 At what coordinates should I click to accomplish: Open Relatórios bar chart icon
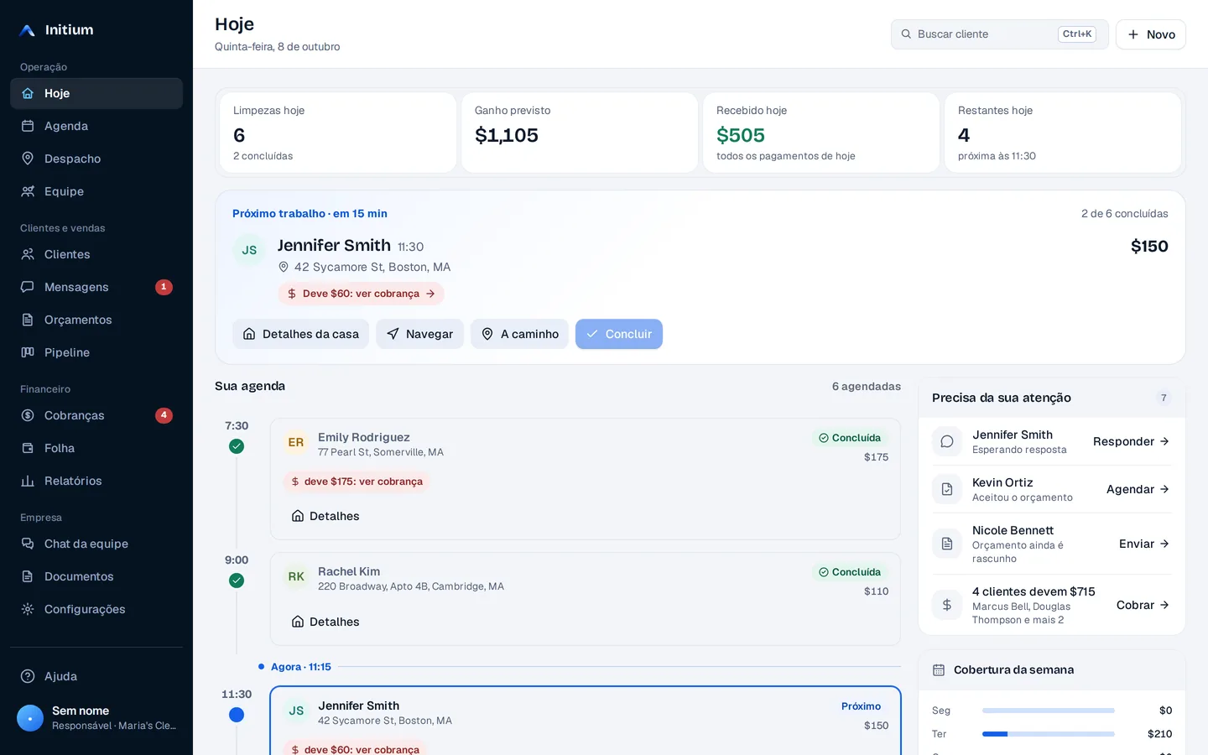coord(28,481)
